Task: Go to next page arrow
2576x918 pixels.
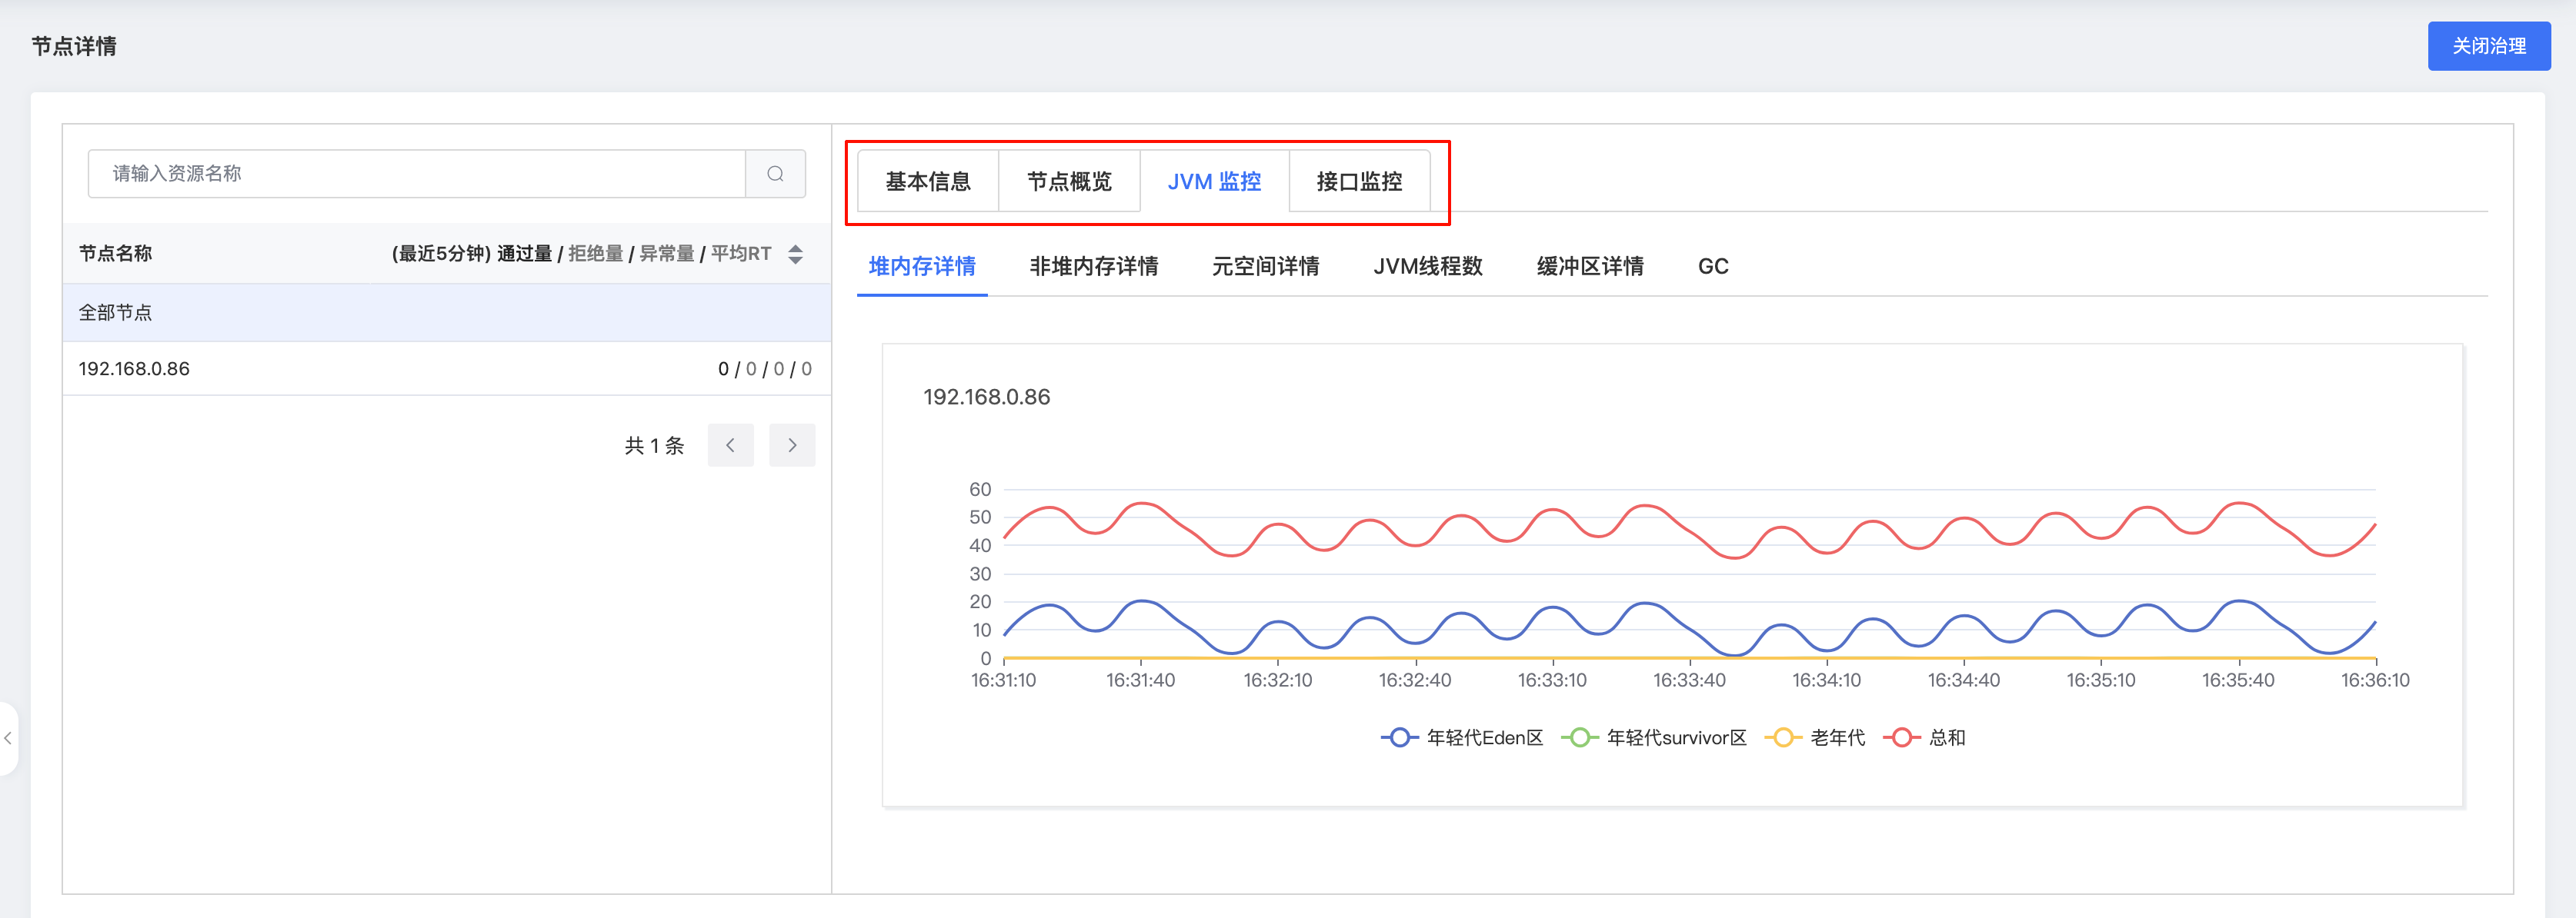Action: (x=792, y=445)
